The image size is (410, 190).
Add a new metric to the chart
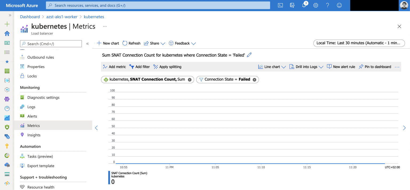click(x=114, y=67)
